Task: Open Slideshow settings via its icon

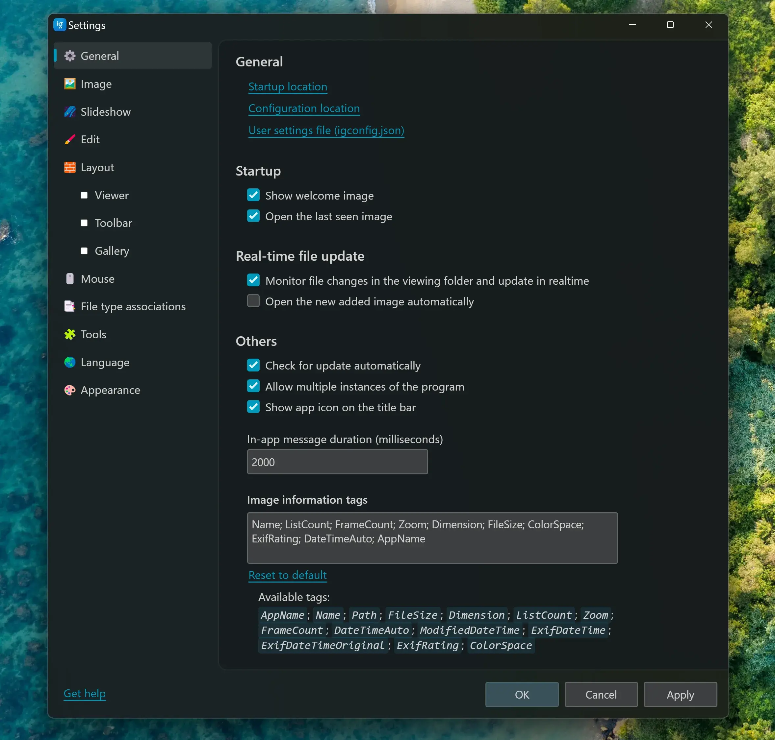Action: click(70, 112)
